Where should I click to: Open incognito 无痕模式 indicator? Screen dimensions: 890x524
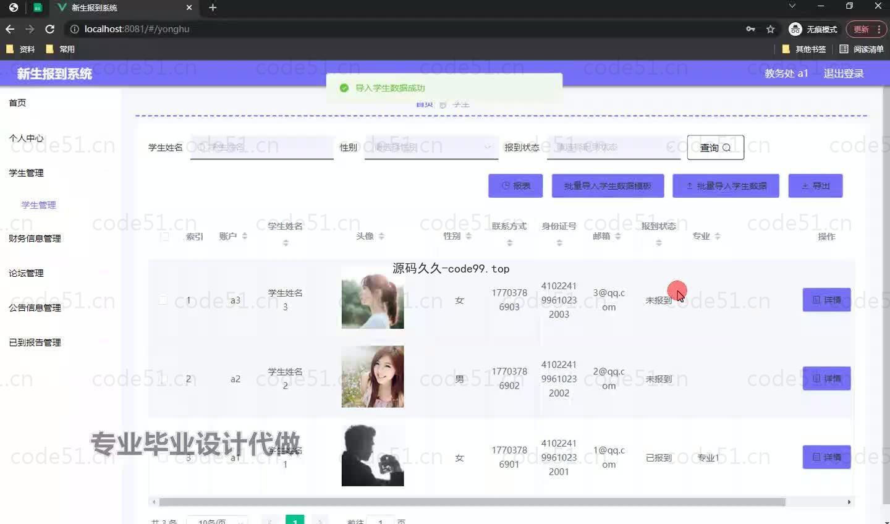point(813,29)
